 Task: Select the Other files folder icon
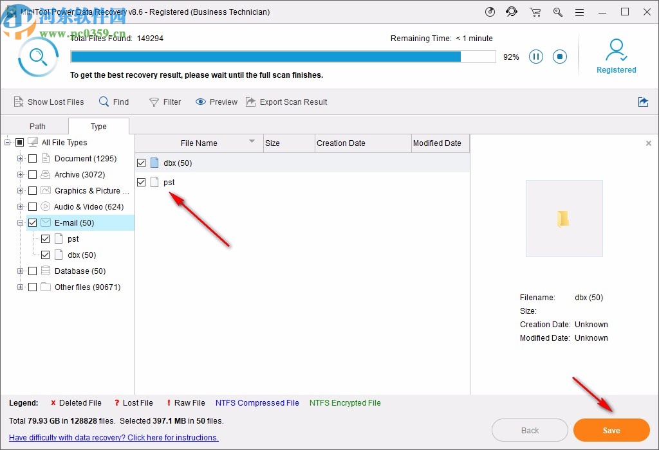click(46, 287)
